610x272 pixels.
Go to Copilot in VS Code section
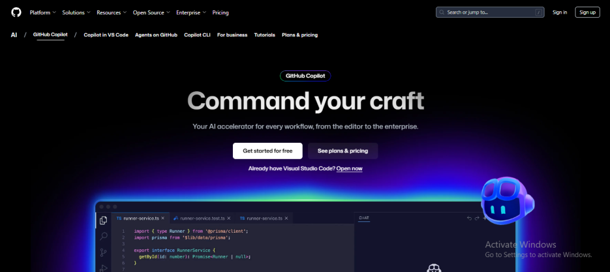pos(106,35)
